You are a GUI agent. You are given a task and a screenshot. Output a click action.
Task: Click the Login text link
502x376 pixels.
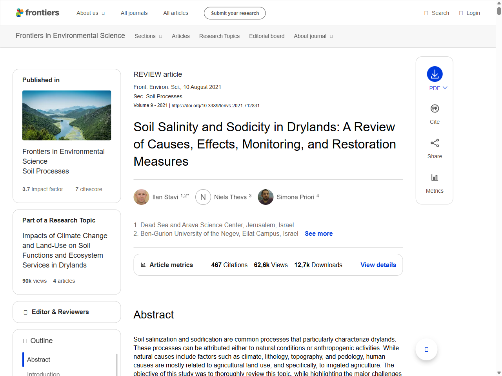click(x=473, y=13)
